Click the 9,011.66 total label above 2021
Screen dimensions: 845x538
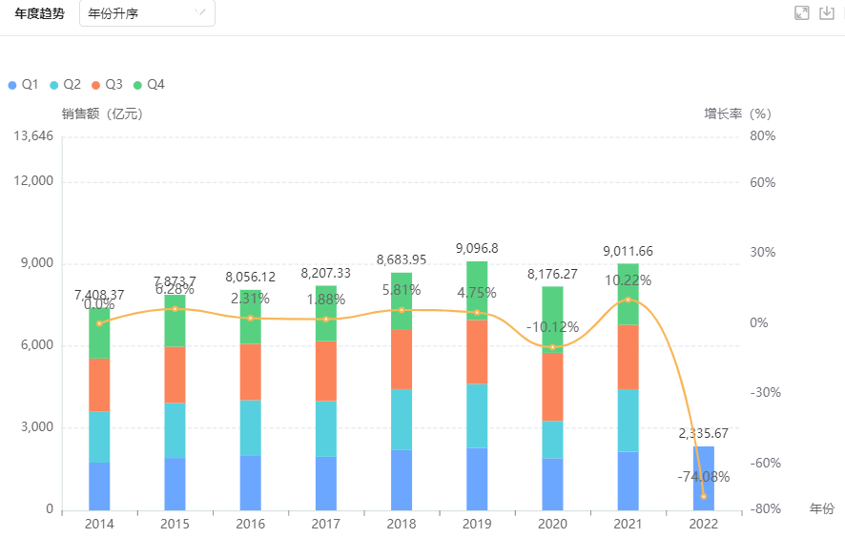click(x=629, y=251)
